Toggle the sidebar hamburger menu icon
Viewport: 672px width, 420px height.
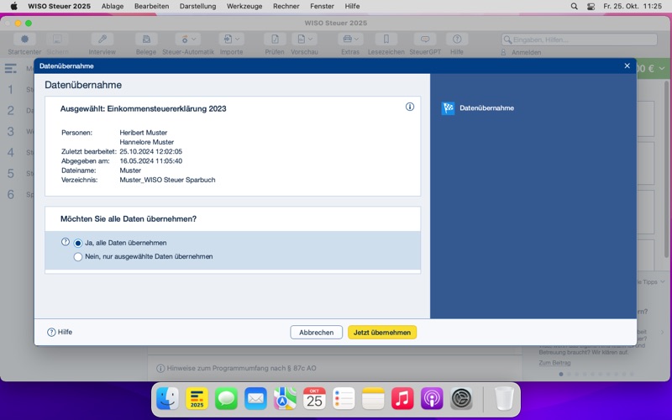pyautogui.click(x=11, y=69)
